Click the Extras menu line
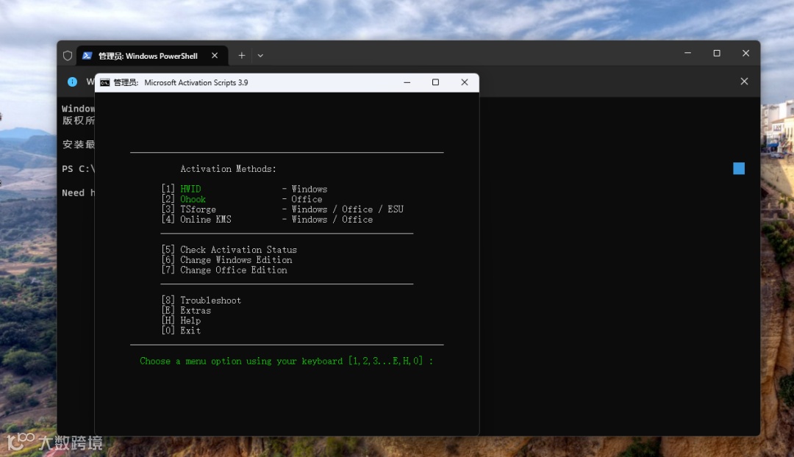Image resolution: width=794 pixels, height=457 pixels. 186,310
